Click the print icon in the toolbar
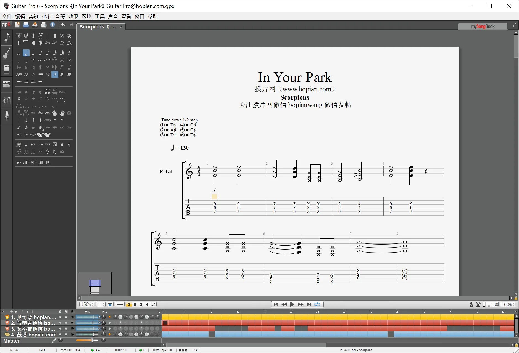Screen dimensions: 519x353 click(x=44, y=25)
